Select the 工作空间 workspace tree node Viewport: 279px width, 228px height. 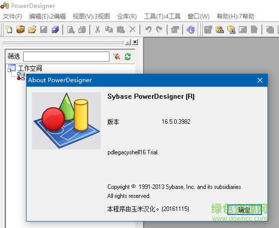pos(30,68)
